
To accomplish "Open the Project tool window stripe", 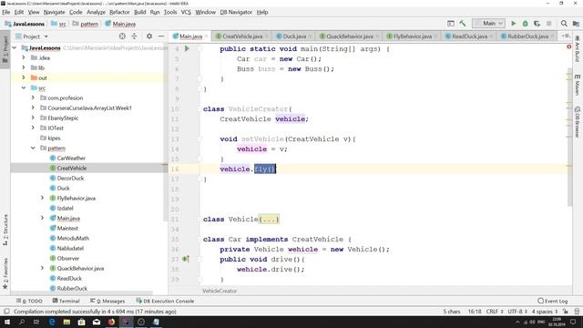I will pyautogui.click(x=5, y=50).
